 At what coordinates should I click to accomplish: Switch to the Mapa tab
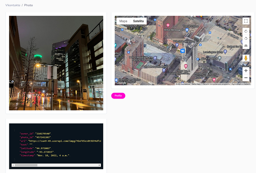tap(123, 21)
